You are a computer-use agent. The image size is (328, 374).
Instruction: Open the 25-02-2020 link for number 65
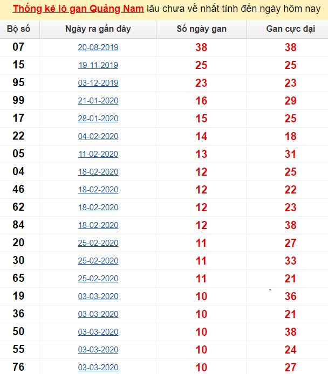[98, 279]
